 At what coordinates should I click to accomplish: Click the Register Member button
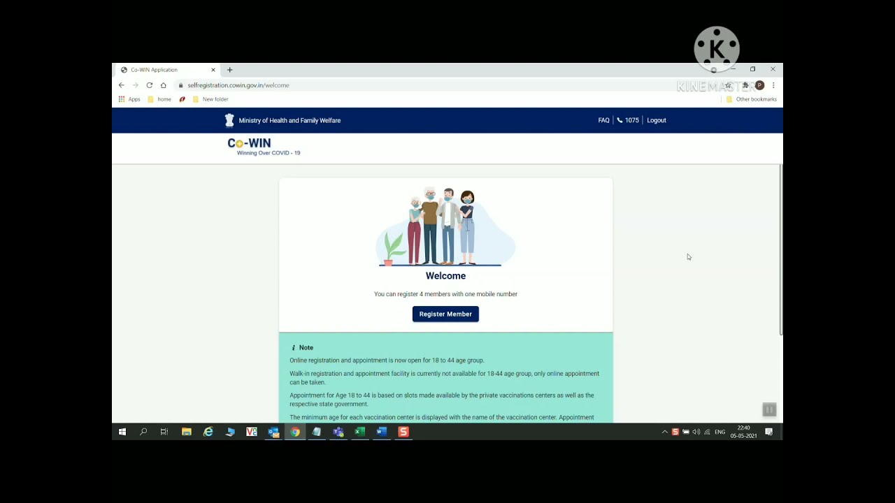(445, 314)
